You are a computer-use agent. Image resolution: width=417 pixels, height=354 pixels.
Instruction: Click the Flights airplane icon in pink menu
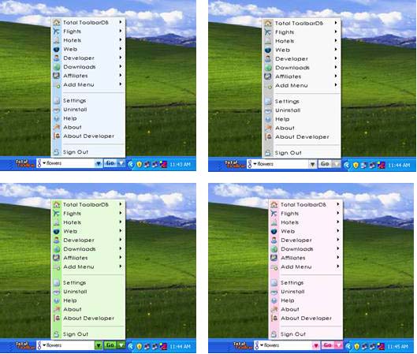coord(274,214)
